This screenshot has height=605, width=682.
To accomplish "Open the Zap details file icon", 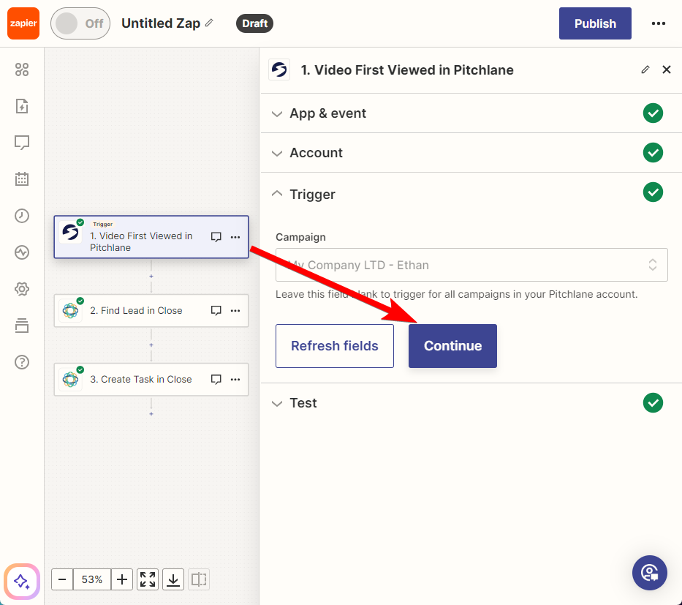I will (22, 106).
